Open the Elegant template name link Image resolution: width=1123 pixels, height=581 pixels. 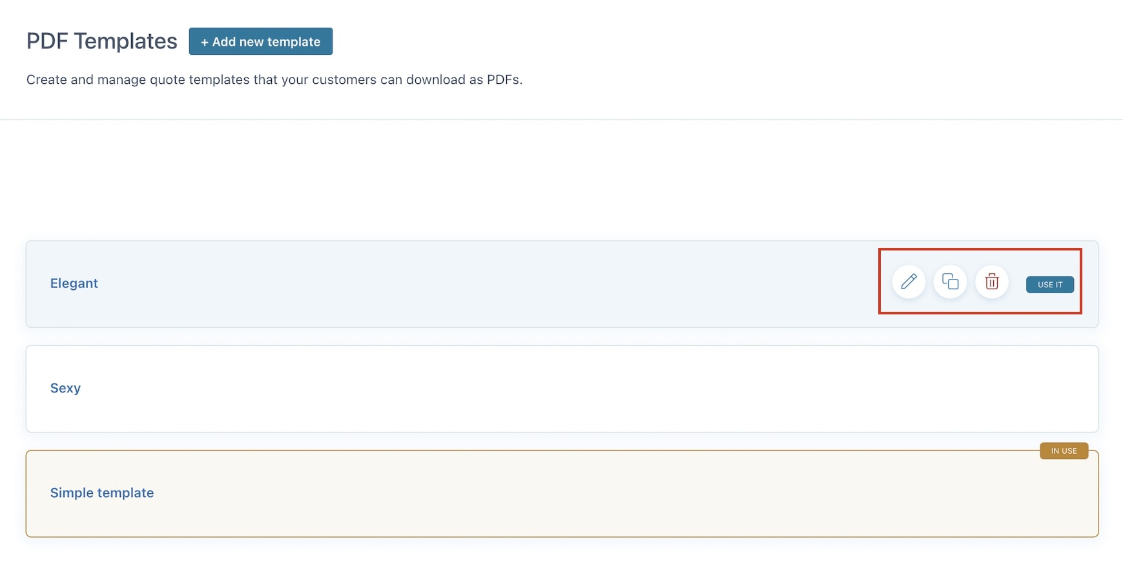(x=74, y=283)
